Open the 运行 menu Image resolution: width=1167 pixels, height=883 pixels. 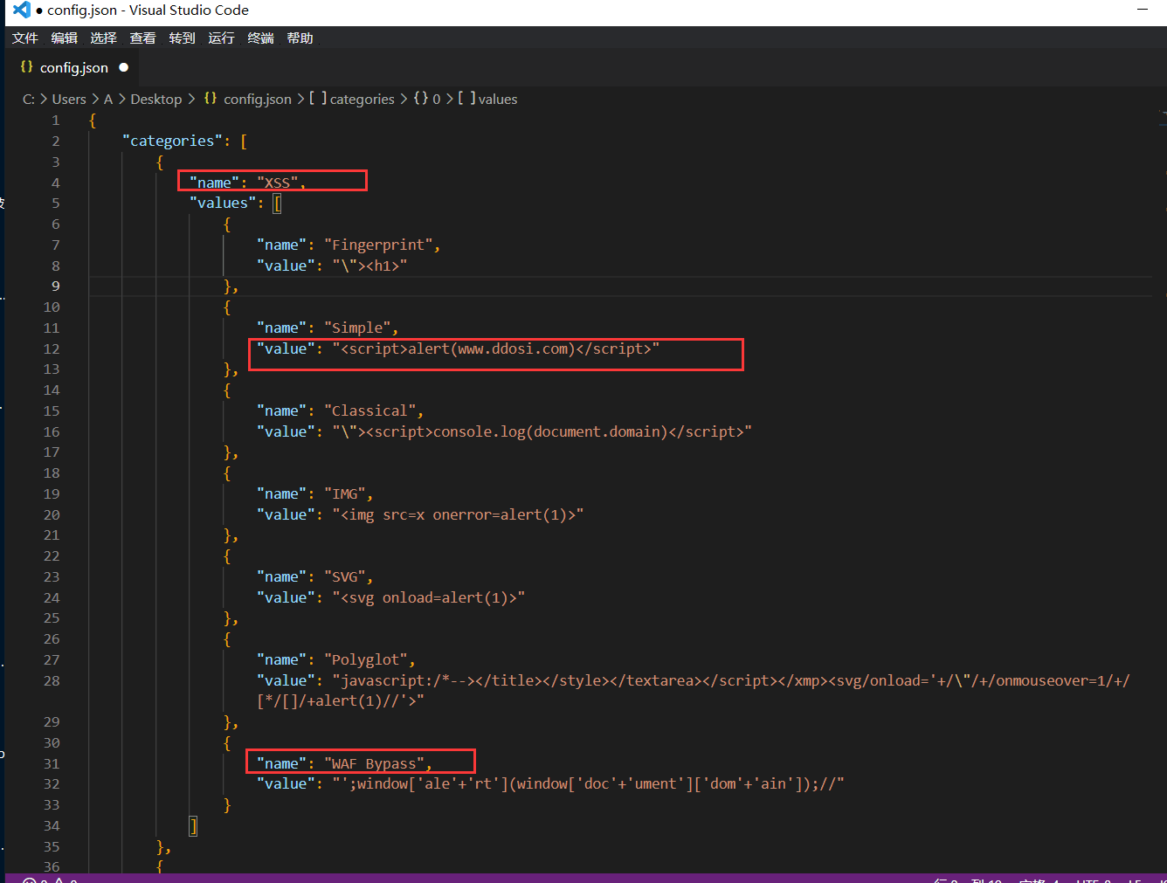click(221, 38)
